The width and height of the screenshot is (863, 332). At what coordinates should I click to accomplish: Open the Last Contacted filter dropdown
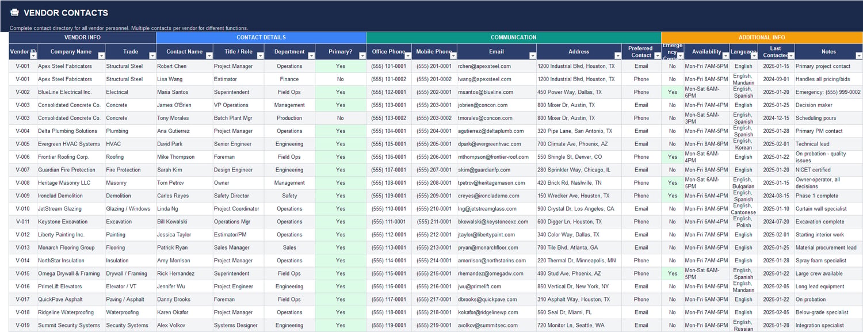click(x=791, y=56)
